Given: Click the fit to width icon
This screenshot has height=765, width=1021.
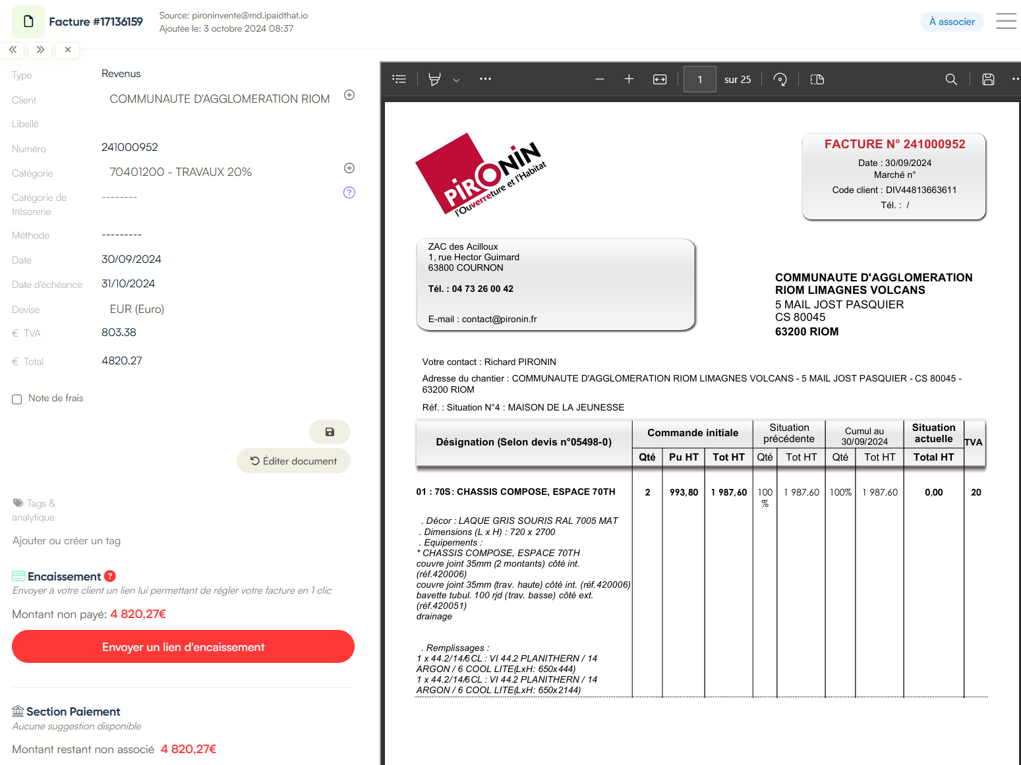Looking at the screenshot, I should click(x=660, y=79).
